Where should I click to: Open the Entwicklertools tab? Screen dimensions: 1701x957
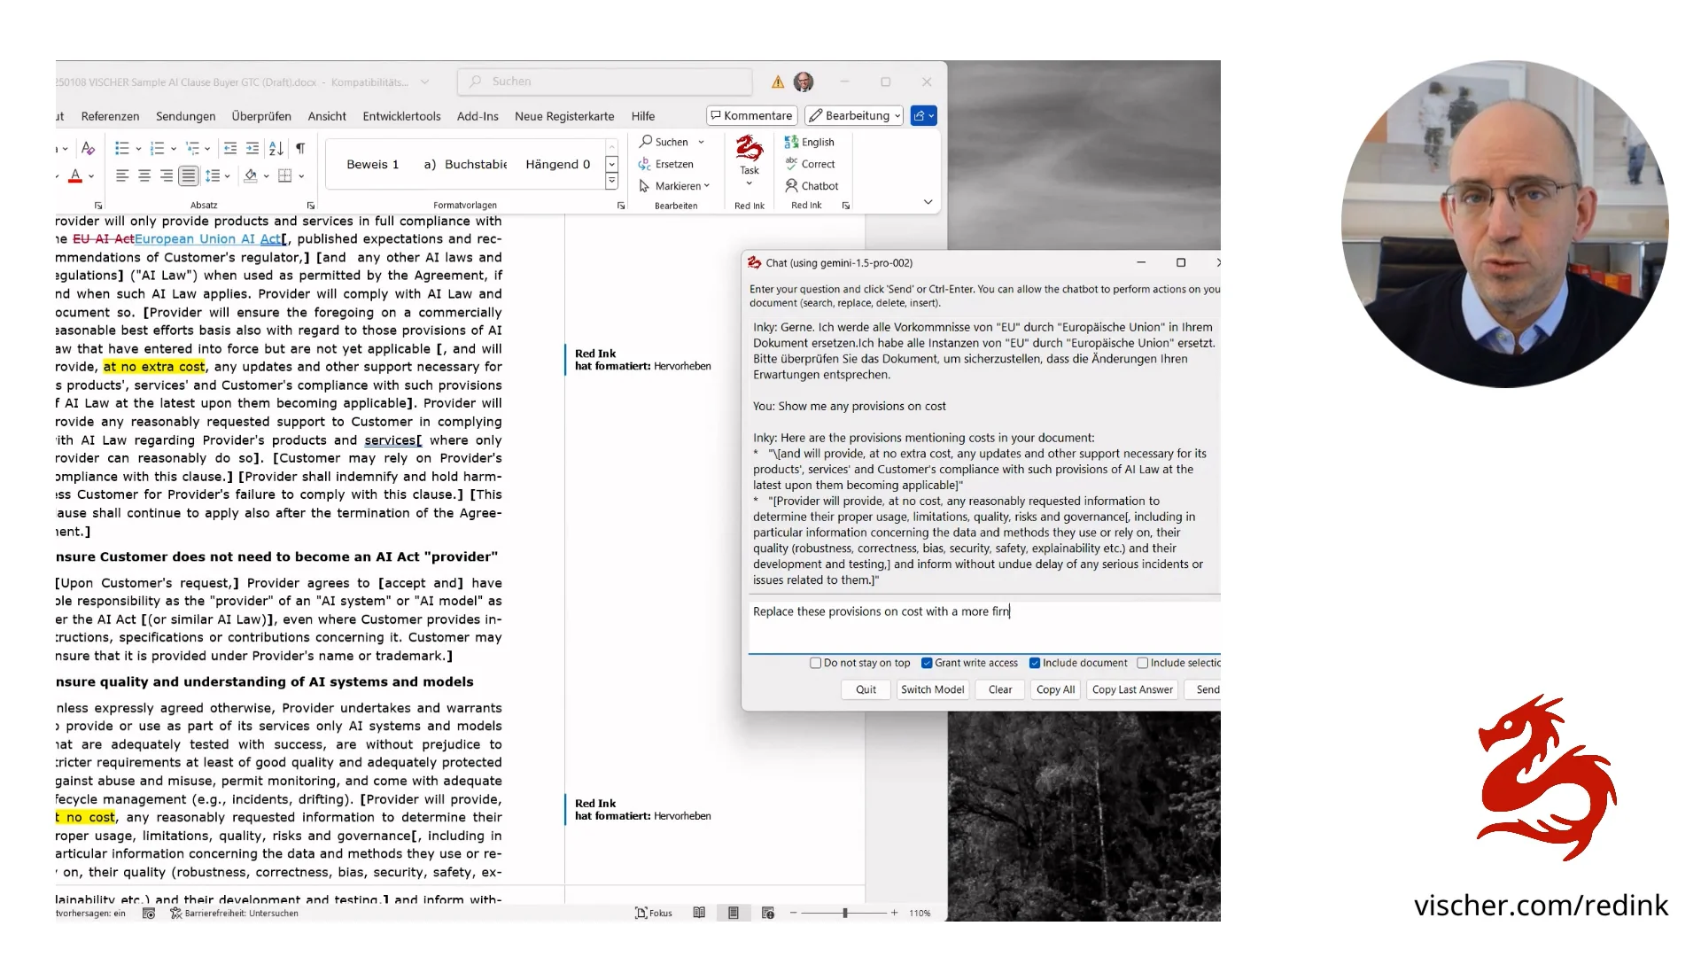point(401,116)
